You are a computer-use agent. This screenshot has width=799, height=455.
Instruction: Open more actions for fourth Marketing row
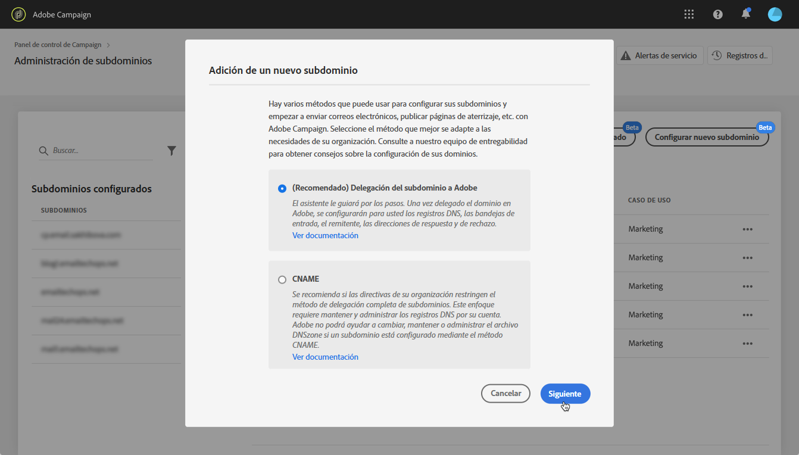[748, 315]
